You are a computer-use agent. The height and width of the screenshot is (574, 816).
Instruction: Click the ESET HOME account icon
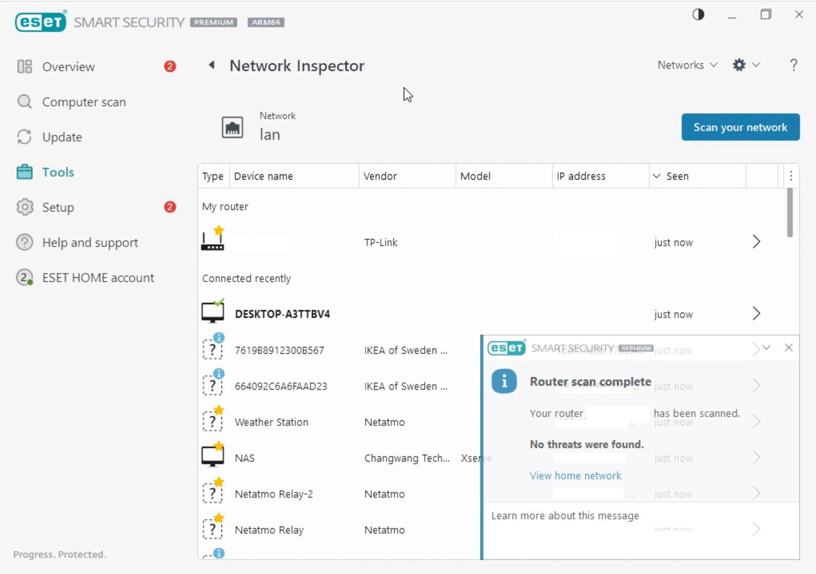pos(25,277)
